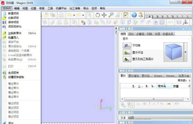The width and height of the screenshot is (193, 124).
Task: Select the pan view four-arrow icon
Action: pos(104,15)
